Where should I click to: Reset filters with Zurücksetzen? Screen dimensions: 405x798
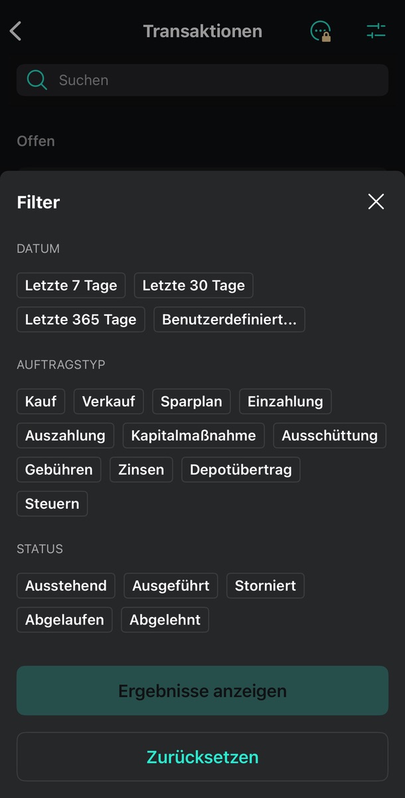click(202, 757)
